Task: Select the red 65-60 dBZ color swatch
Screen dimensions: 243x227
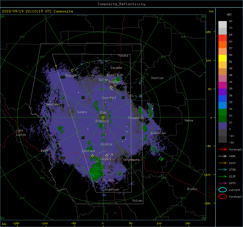Action: pos(222,38)
